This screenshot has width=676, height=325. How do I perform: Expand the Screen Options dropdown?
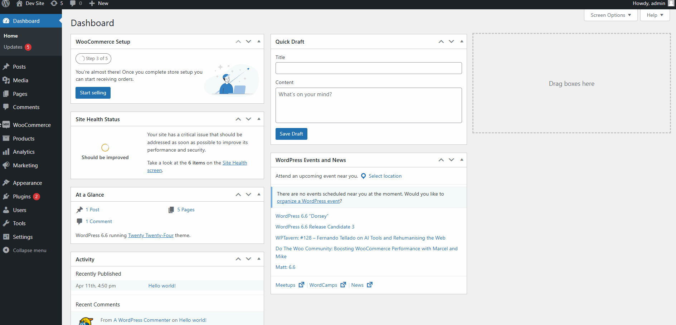[611, 15]
